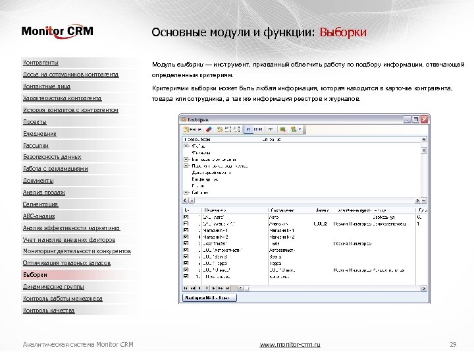Viewport: 474px width, 356px height.
Task: Open the Контрагенты sidebar link
Action: coord(41,63)
